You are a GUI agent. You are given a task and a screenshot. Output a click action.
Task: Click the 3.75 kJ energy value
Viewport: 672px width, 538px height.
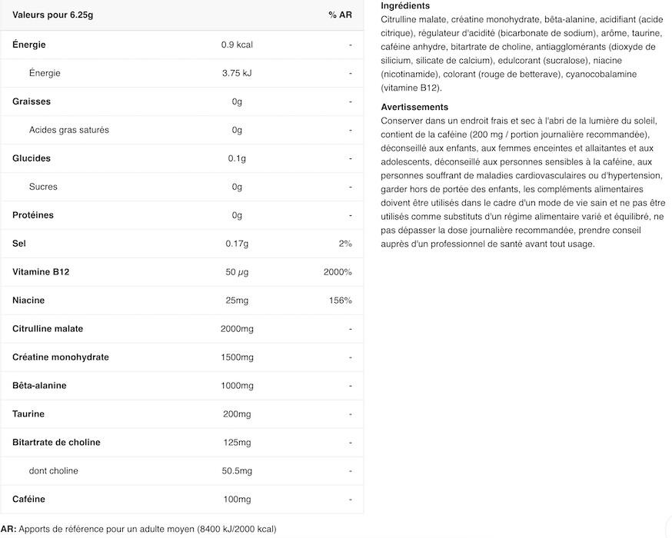(x=237, y=73)
